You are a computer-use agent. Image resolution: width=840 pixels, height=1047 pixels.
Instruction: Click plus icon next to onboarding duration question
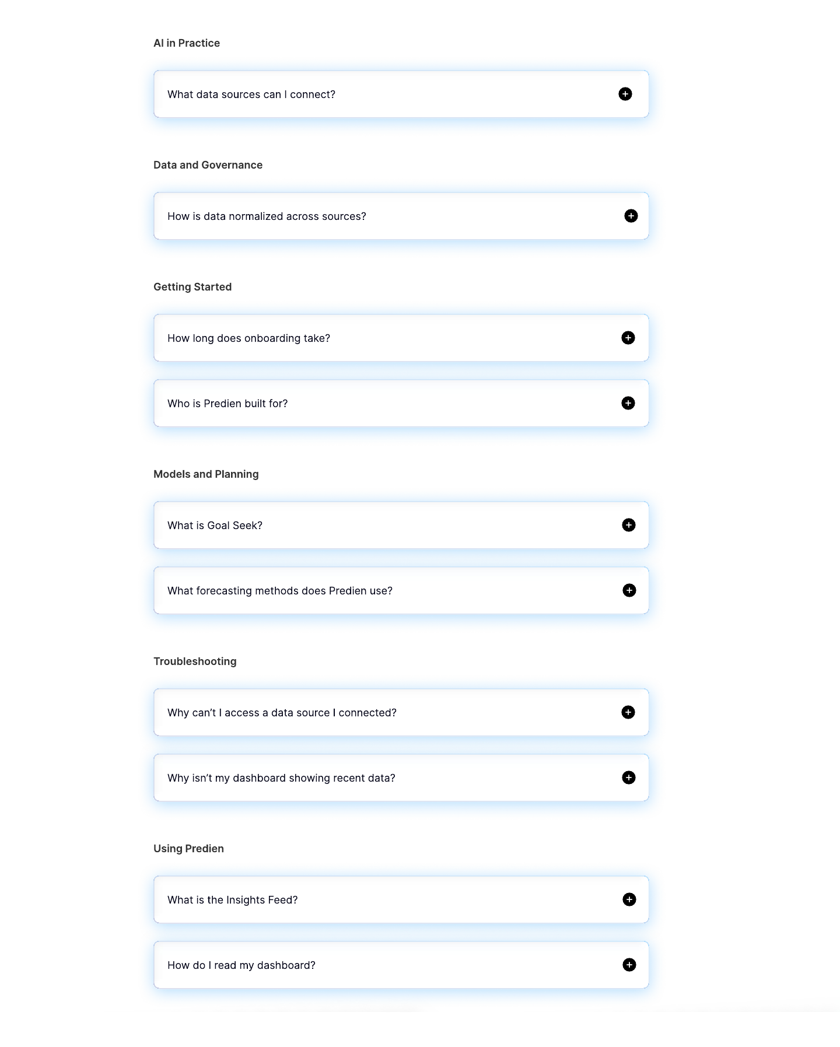[628, 338]
